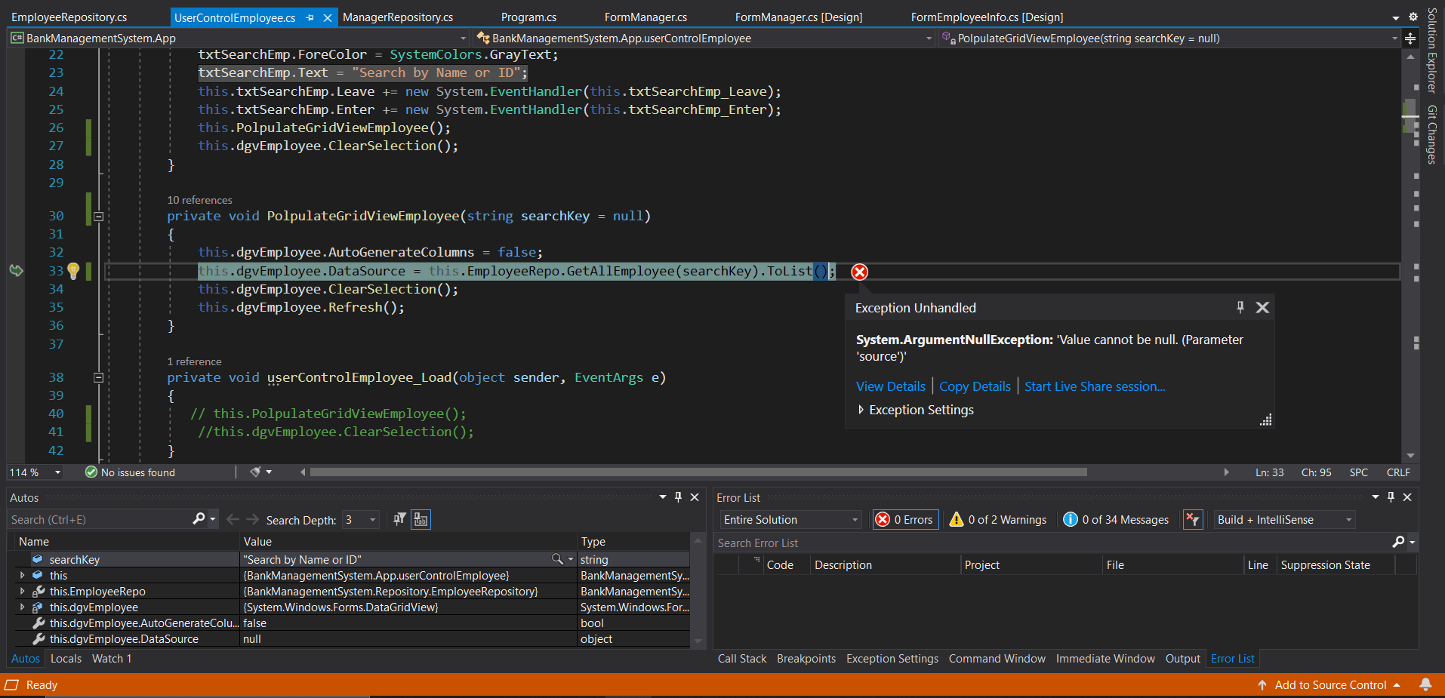The image size is (1445, 698).
Task: Click the split editor window icon
Action: tap(1410, 38)
